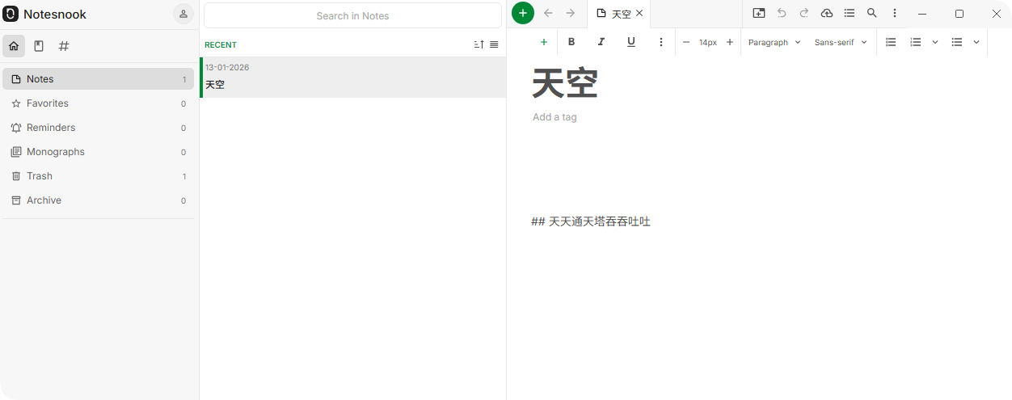1012x400 pixels.
Task: Open editor more options menu
Action: click(x=894, y=13)
